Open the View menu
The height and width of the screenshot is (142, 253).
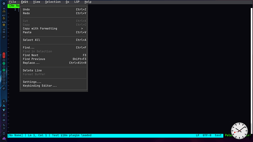[x=36, y=2]
